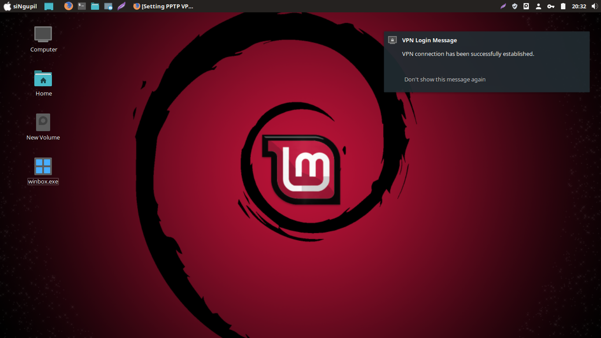The height and width of the screenshot is (338, 601).
Task: Click the VPN lock icon in notification
Action: (392, 40)
